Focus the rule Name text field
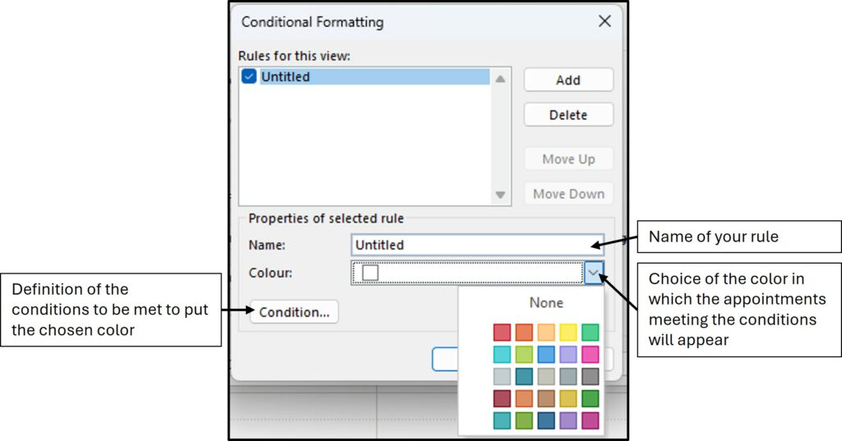This screenshot has width=842, height=441. pos(475,245)
